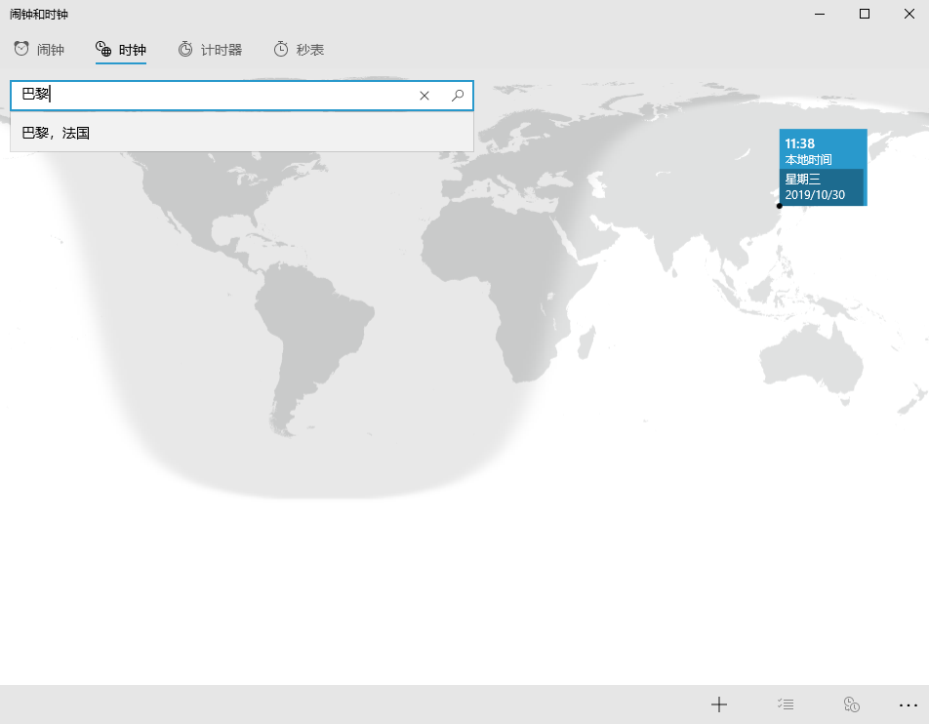Maximize the 闹钟和时钟 window

864,14
